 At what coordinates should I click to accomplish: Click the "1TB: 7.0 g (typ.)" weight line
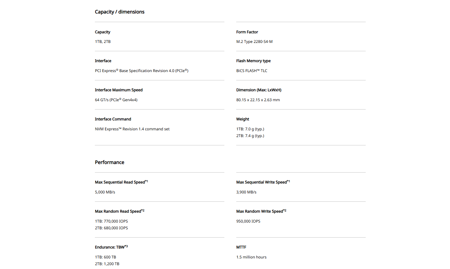click(x=250, y=129)
